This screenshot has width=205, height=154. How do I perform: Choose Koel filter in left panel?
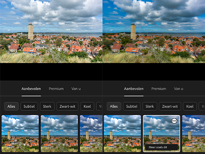[x=87, y=107]
